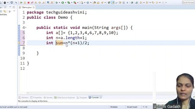The height and width of the screenshot is (109, 195).
Task: Open the Debug launch dropdown arrow
Action: tap(59, 2)
